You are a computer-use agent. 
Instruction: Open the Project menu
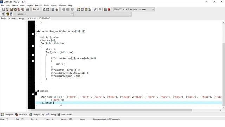coord(30,6)
